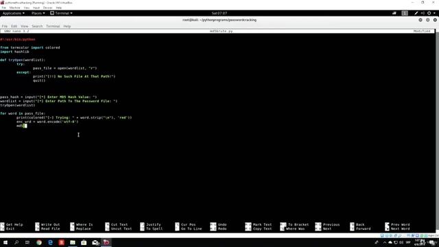This screenshot has width=439, height=247.
Task: Click the terminal title root@kali passwordcracking
Action: point(219,20)
